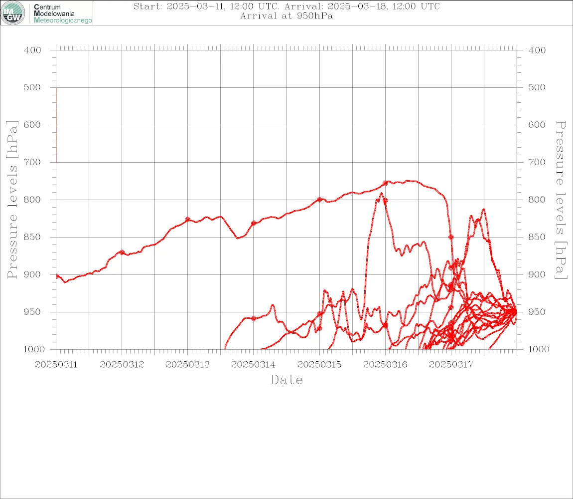Click the right axis 700 label
Image resolution: width=573 pixels, height=499 pixels.
537,162
